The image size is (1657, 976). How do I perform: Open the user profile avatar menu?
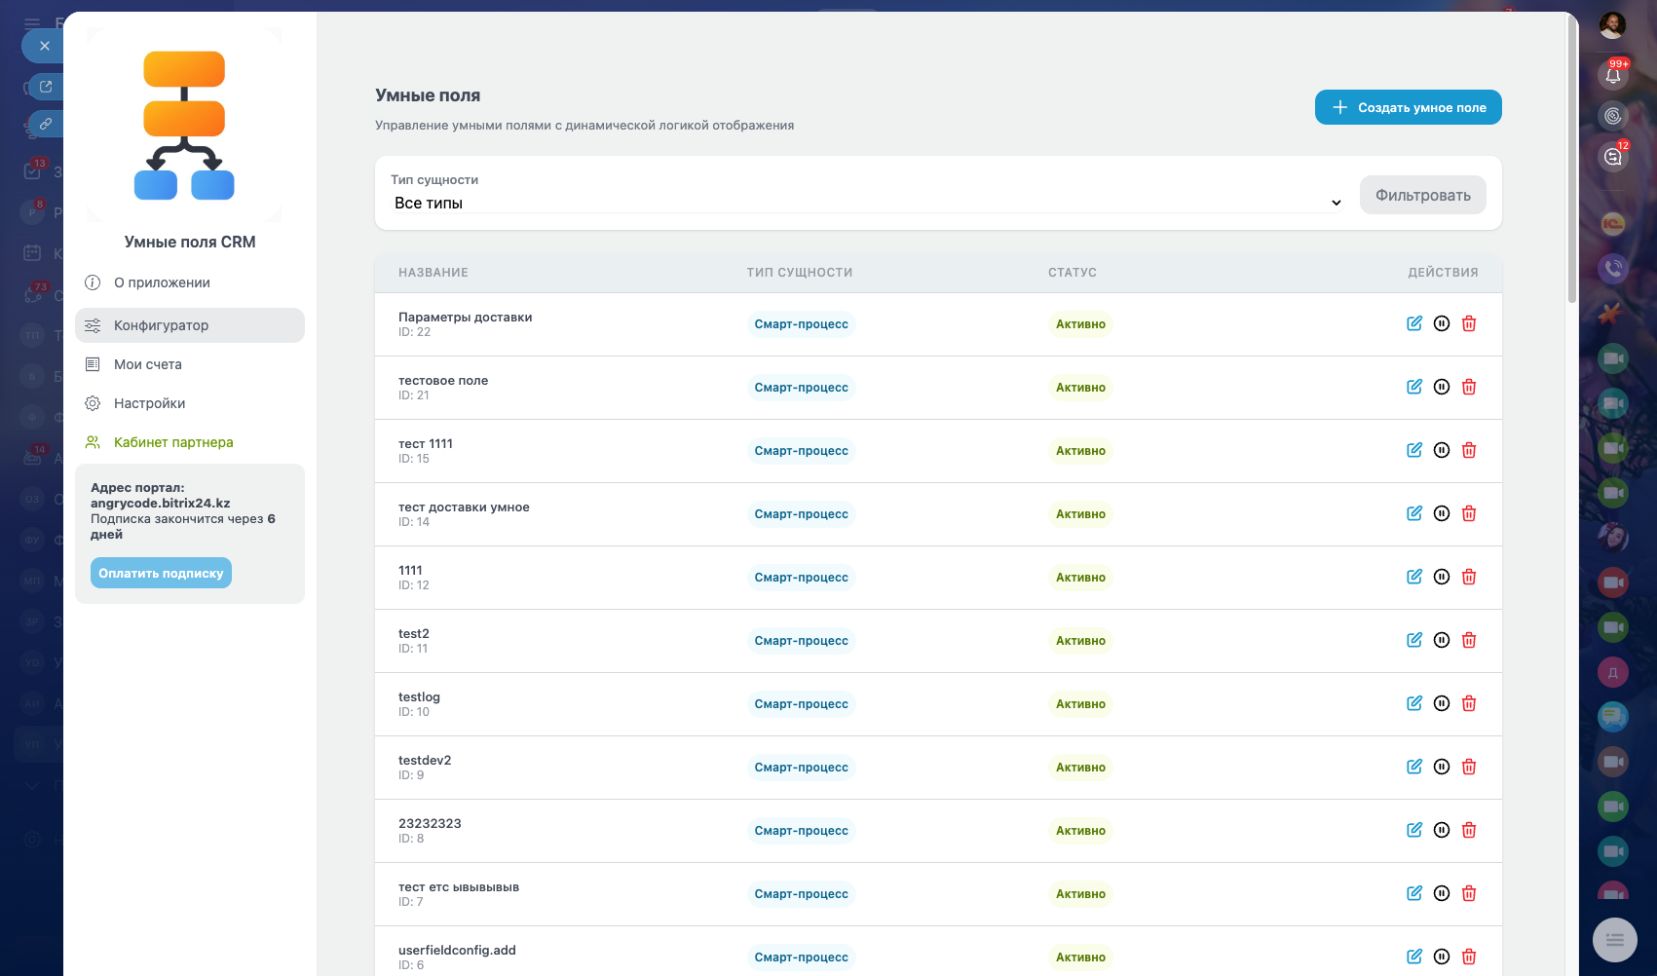click(x=1612, y=25)
